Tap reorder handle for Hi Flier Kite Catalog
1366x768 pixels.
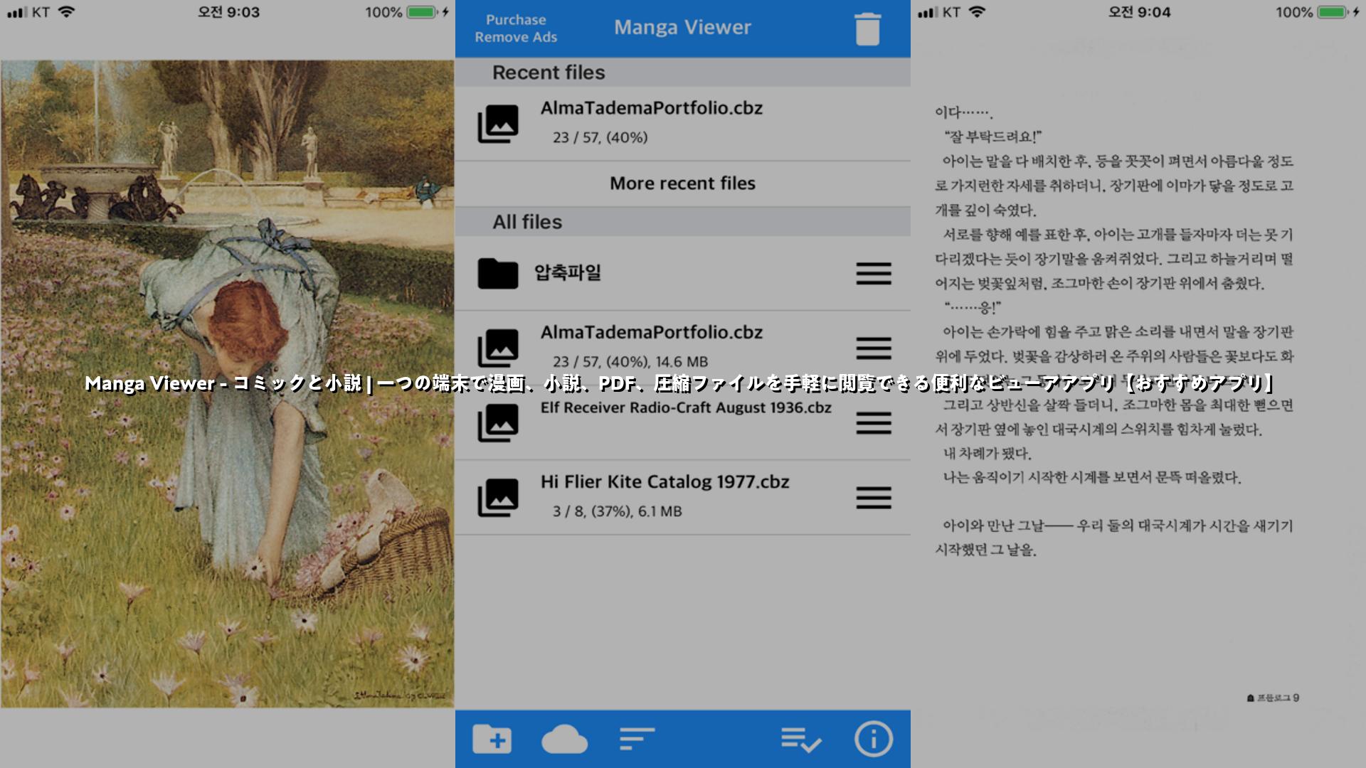(874, 498)
